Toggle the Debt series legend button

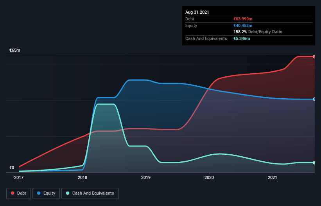[18, 193]
